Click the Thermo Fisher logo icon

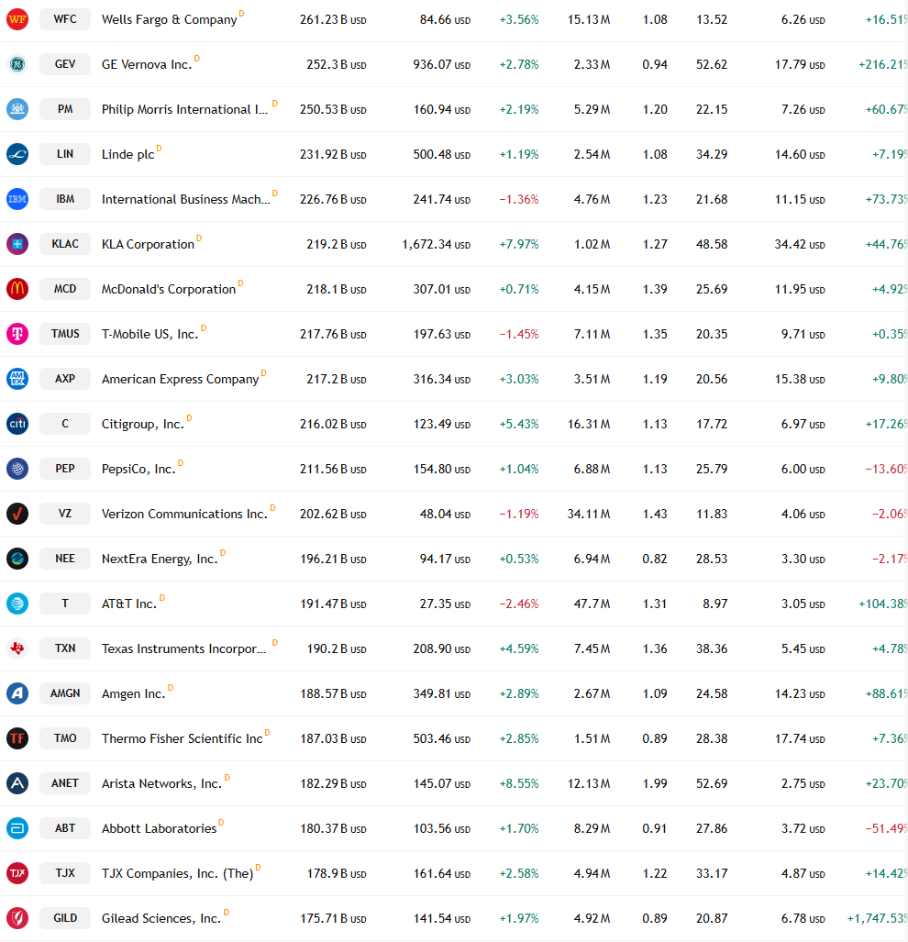click(17, 738)
